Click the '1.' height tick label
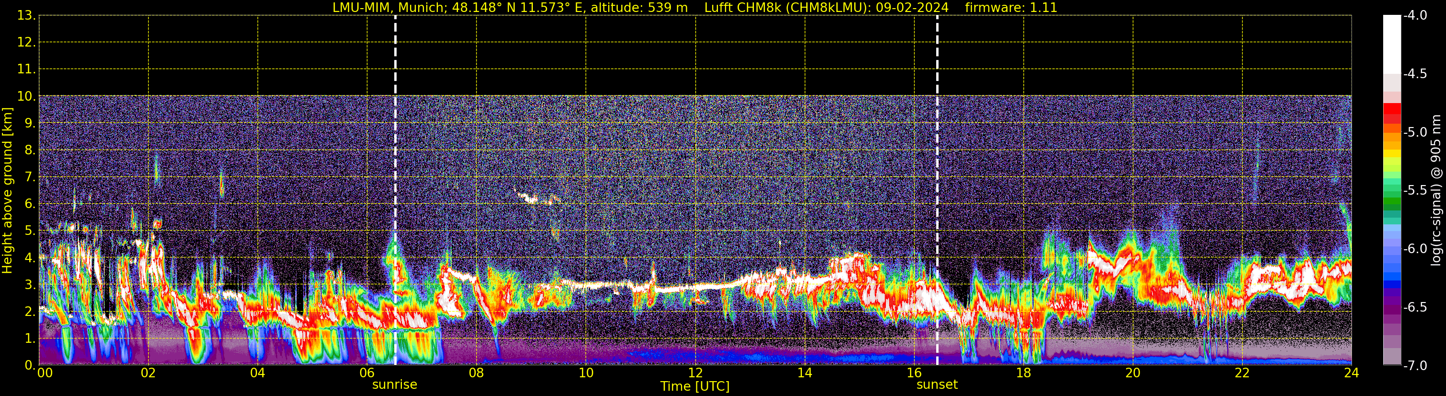The height and width of the screenshot is (396, 1446). tap(30, 339)
